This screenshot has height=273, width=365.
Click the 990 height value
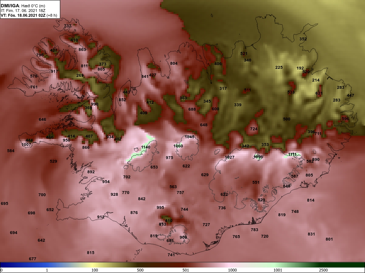tap(95, 104)
